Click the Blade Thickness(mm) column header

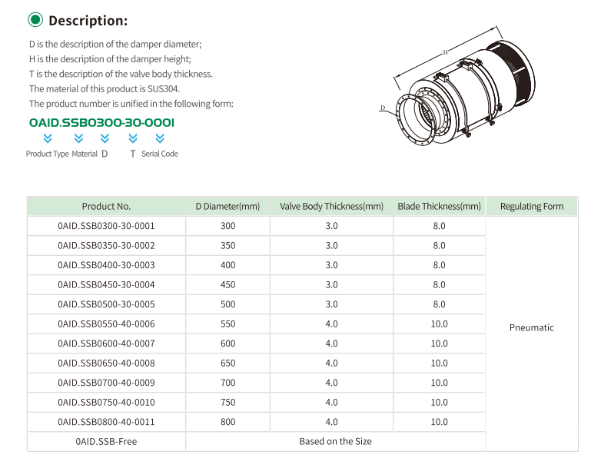coord(439,206)
